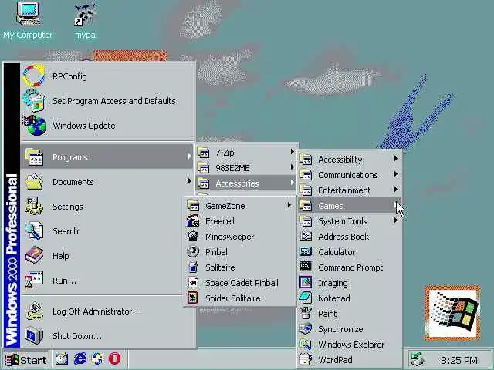This screenshot has height=370, width=494.
Task: Expand the System Tools submenu arrow
Action: coord(395,220)
